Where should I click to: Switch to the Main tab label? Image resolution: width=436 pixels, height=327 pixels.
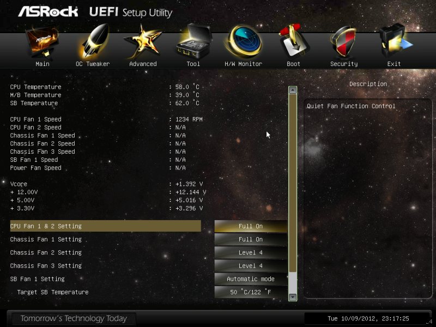[x=43, y=64]
